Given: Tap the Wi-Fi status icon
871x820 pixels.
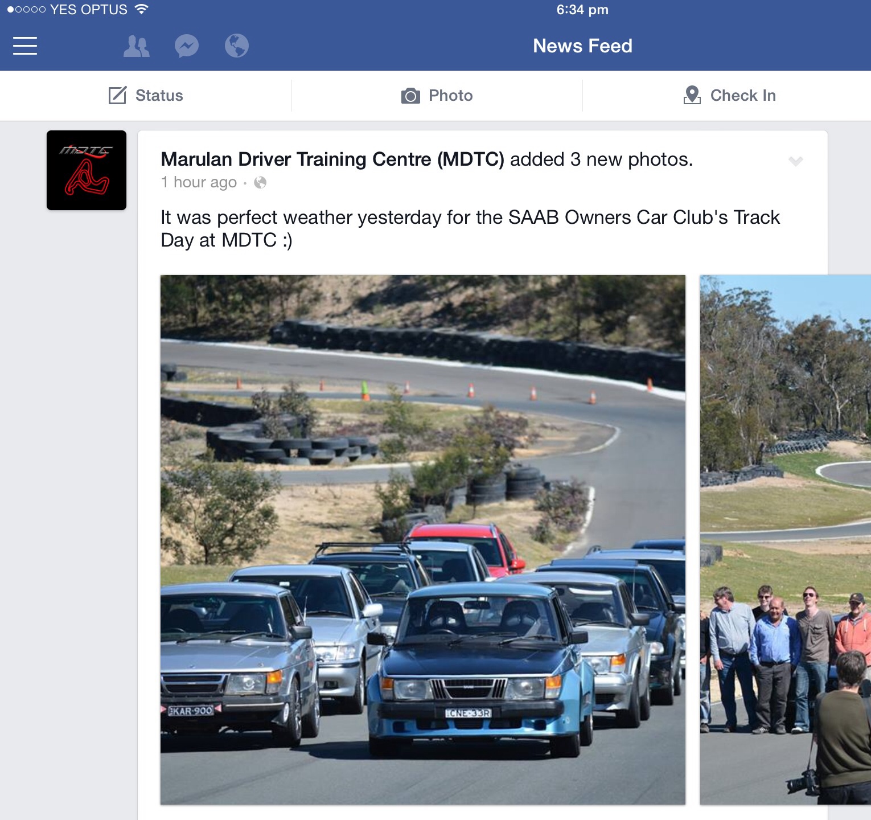Looking at the screenshot, I should 142,9.
